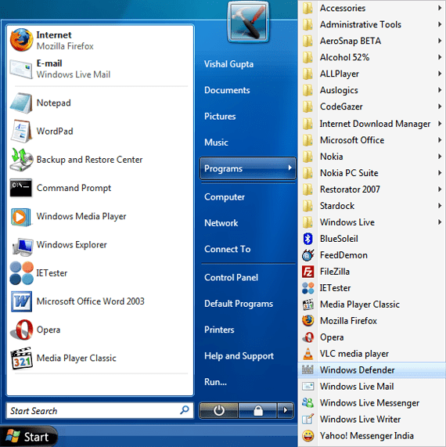This screenshot has height=447, width=446.
Task: Open Help and Support
Action: pos(239,355)
